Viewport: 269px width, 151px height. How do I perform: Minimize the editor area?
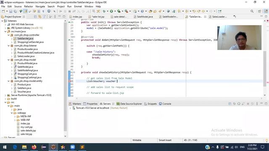(x=261, y=16)
